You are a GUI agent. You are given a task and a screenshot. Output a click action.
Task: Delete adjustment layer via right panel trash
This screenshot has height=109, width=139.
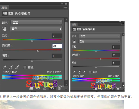pos(118,89)
